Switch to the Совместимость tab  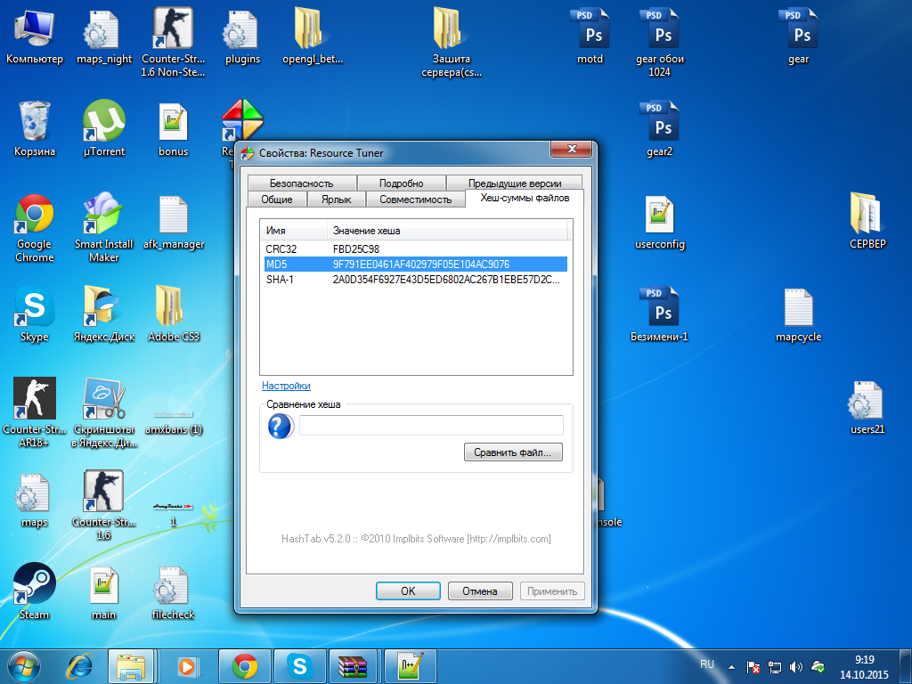point(415,199)
